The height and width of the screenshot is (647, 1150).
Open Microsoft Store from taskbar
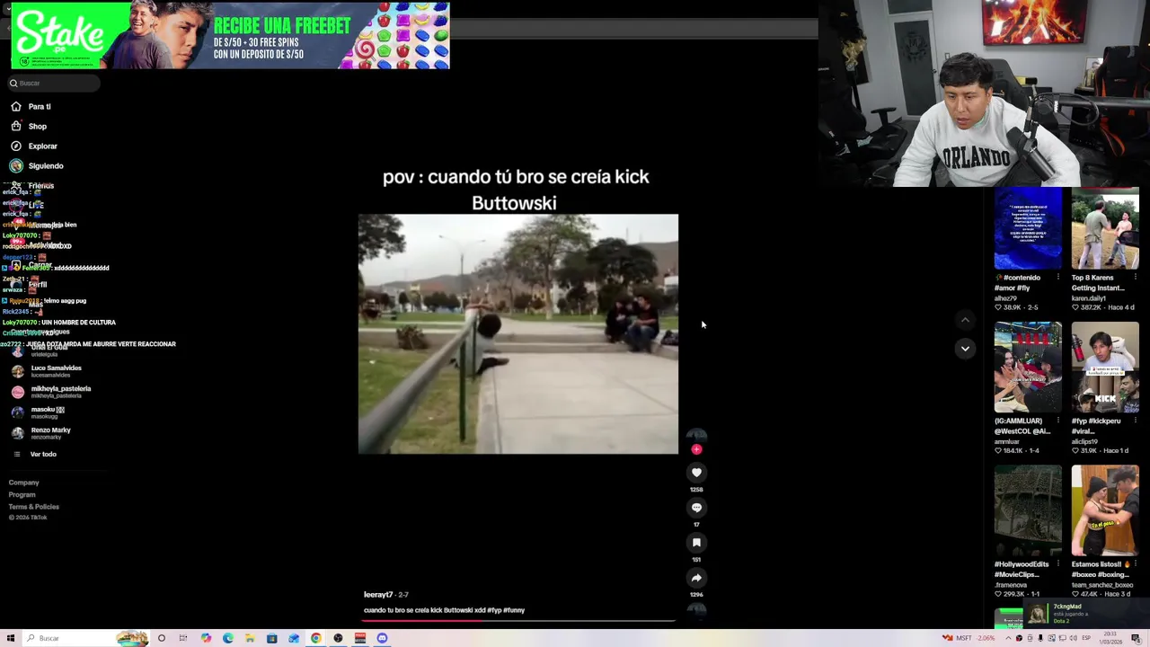[272, 638]
